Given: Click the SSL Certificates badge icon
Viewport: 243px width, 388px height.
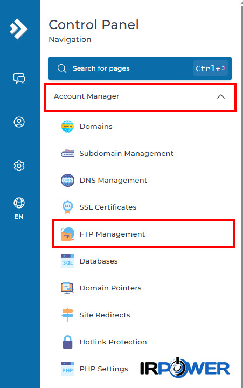Looking at the screenshot, I should pyautogui.click(x=67, y=207).
